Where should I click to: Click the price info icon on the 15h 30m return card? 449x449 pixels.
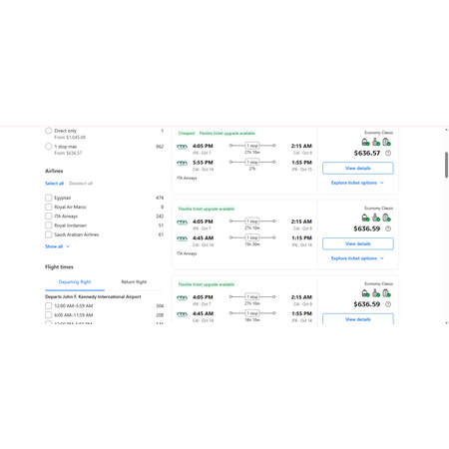[388, 228]
